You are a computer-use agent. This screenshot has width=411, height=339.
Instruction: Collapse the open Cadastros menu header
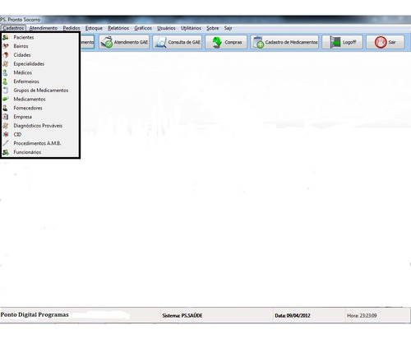click(13, 28)
